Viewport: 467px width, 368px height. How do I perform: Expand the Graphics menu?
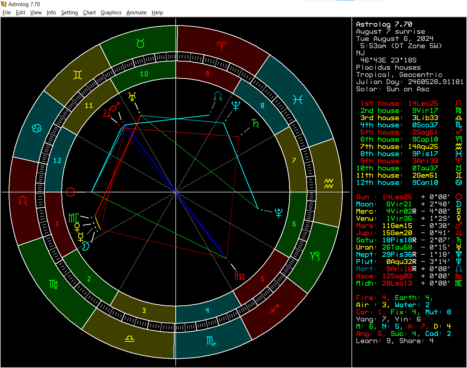click(x=111, y=13)
